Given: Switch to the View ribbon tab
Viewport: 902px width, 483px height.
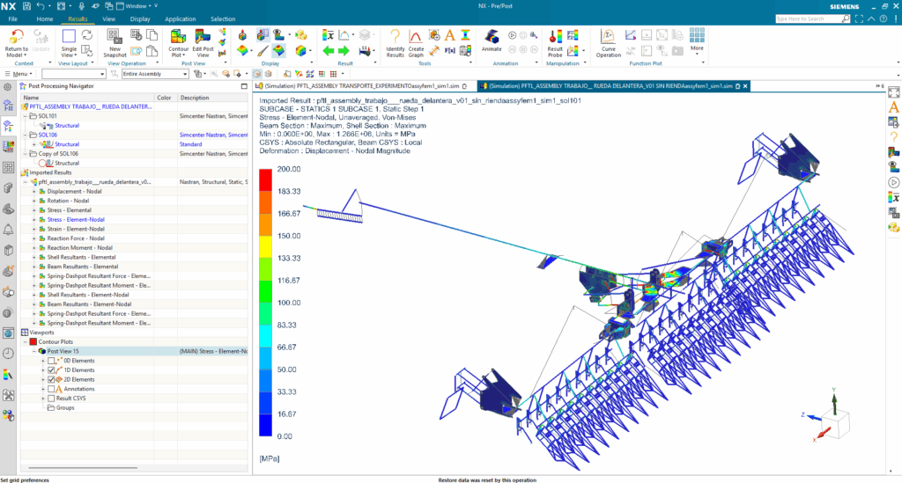Looking at the screenshot, I should 108,19.
